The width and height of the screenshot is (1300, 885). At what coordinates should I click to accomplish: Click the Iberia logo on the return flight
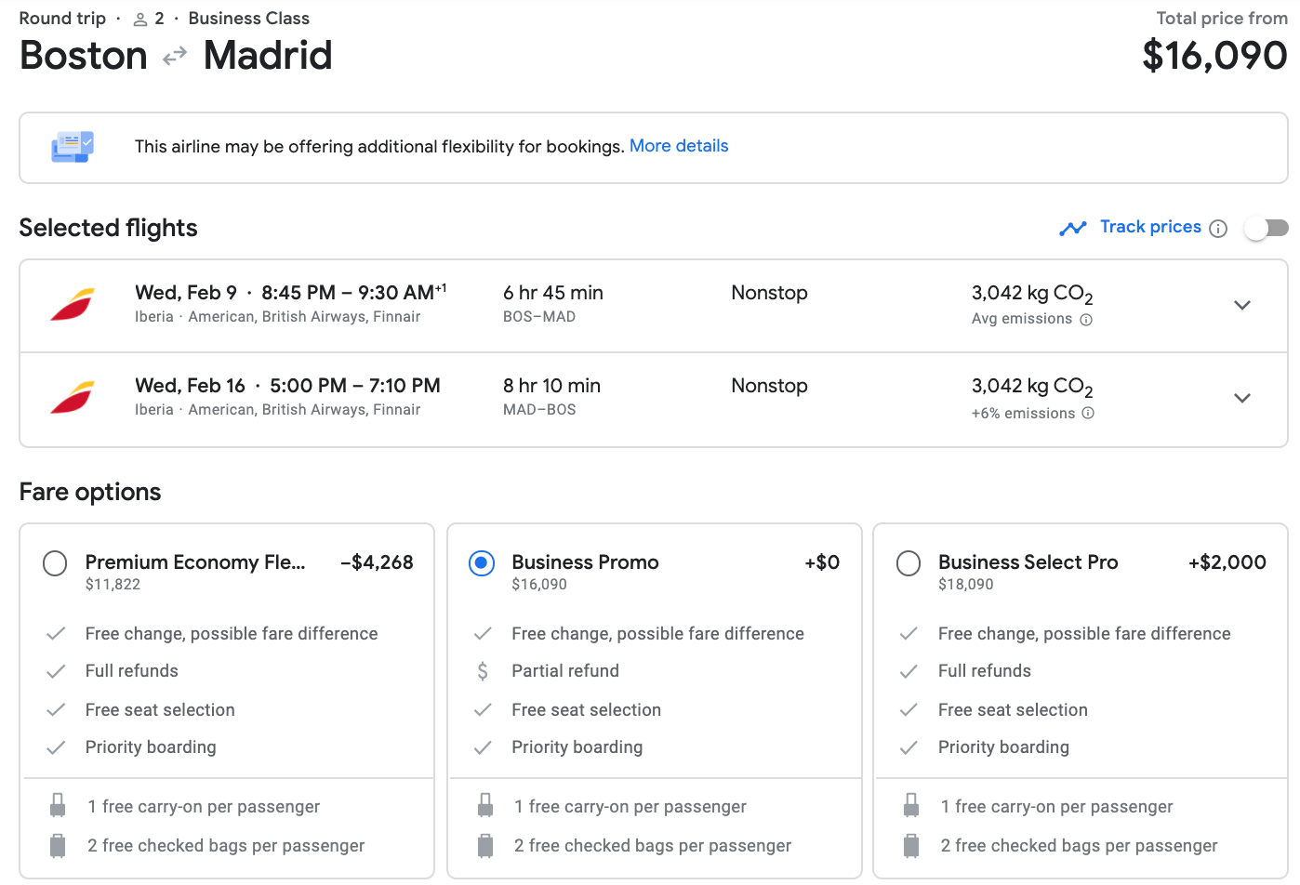73,396
